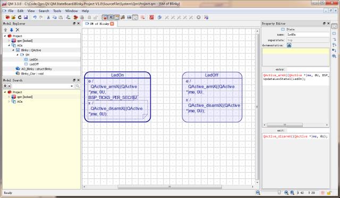Select the pointer tool in the right palette
This screenshot has height=198, width=340.
pyautogui.click(x=334, y=26)
